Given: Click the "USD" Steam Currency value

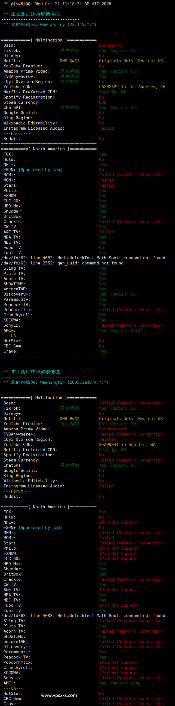Looking at the screenshot, I should (103, 103).
